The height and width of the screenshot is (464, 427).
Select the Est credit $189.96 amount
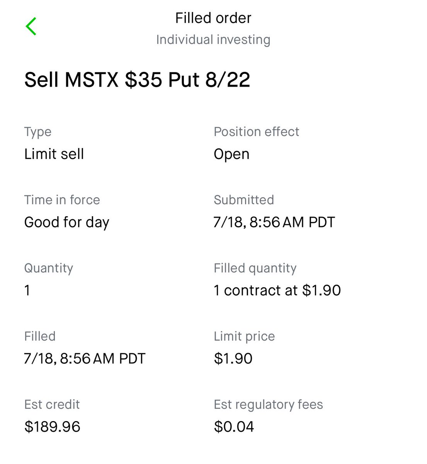point(52,427)
